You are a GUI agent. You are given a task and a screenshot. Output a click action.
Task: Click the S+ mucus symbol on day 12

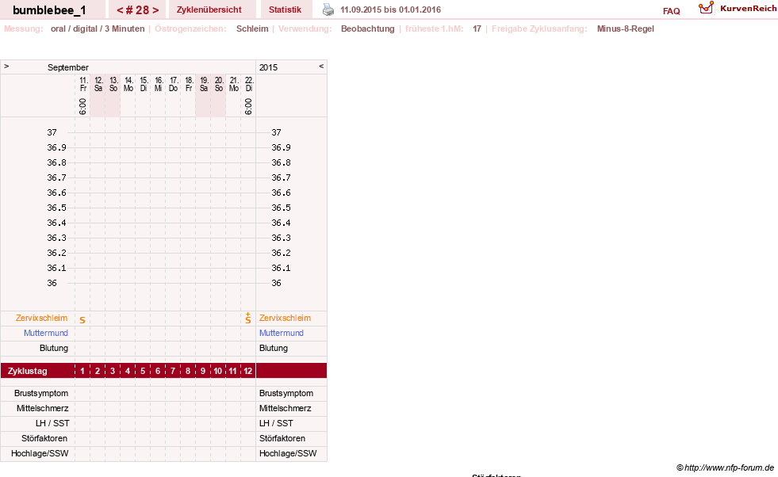coord(247,319)
